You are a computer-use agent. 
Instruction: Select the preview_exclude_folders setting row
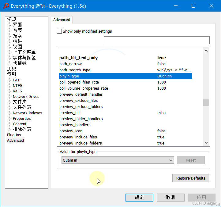coord(125,106)
